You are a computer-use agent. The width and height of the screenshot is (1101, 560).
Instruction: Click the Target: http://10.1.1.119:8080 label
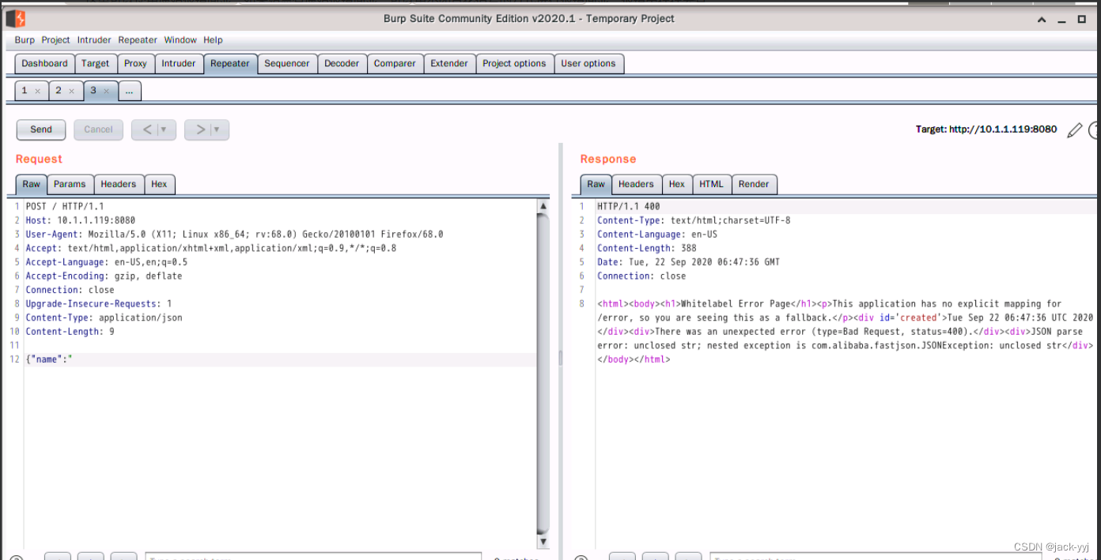pos(986,130)
